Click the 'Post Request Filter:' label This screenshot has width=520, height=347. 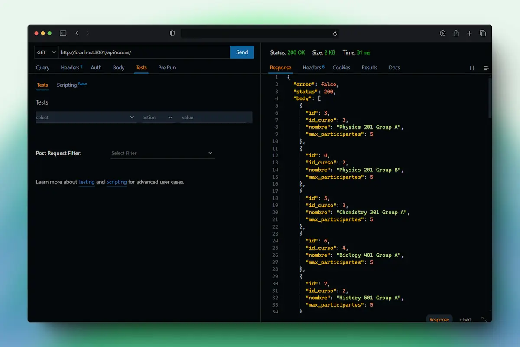(58, 153)
